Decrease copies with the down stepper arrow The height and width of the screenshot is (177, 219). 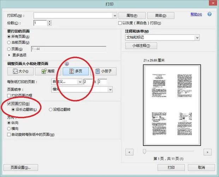pos(49,24)
